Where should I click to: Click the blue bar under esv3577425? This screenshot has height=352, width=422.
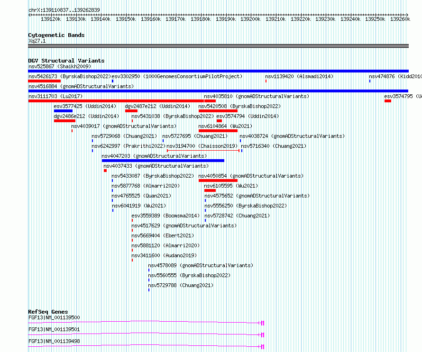click(63, 111)
